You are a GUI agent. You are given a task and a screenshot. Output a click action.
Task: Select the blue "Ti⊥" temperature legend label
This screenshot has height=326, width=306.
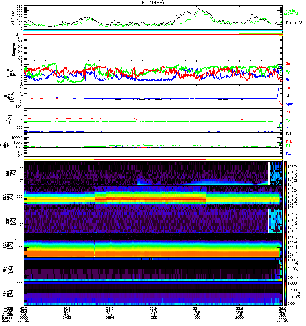(288, 154)
